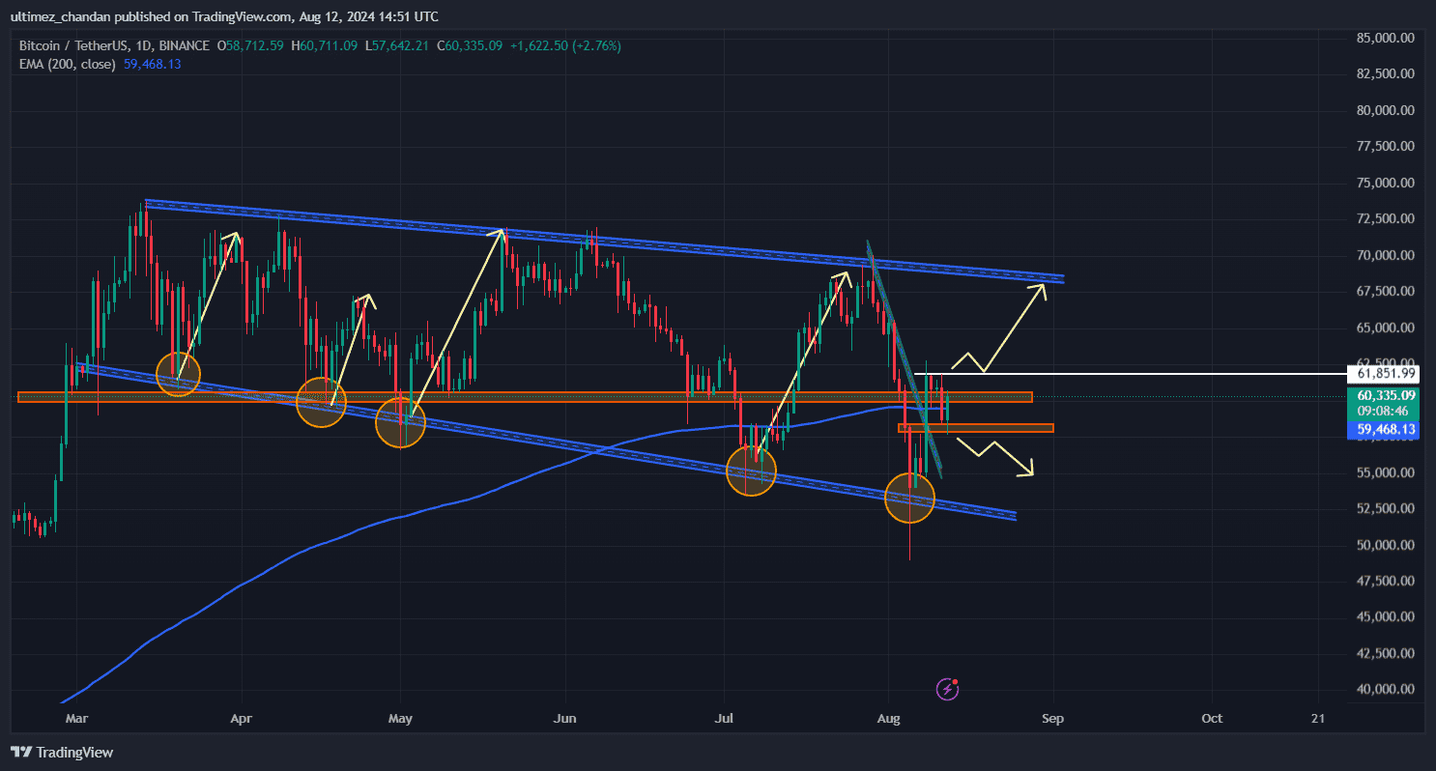Click the 70,000.00 price axis label

click(x=1386, y=255)
